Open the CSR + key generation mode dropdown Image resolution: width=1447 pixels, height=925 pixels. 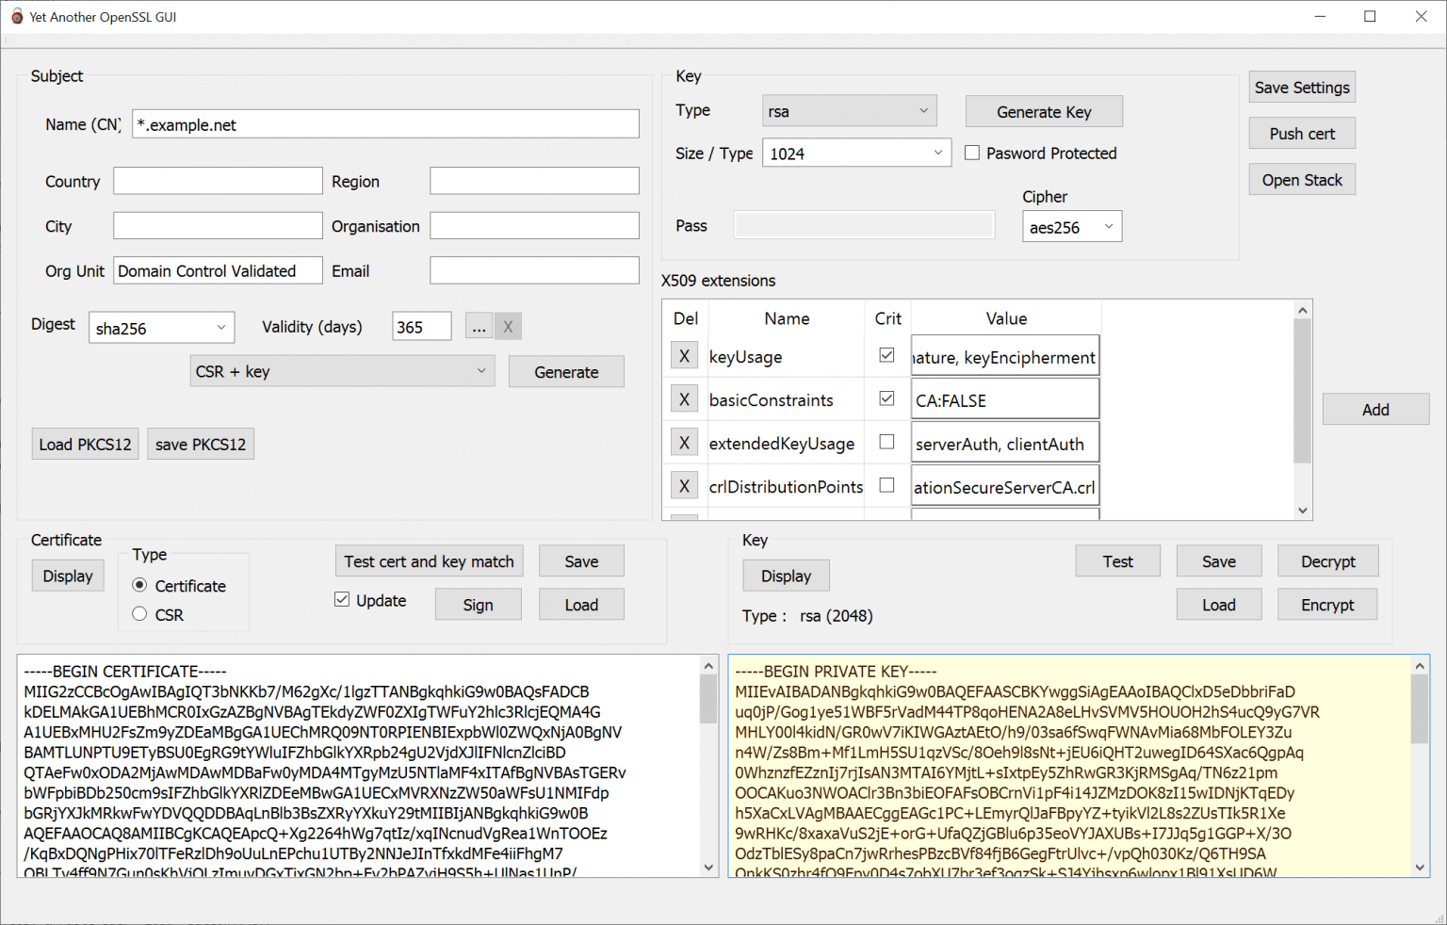point(342,371)
